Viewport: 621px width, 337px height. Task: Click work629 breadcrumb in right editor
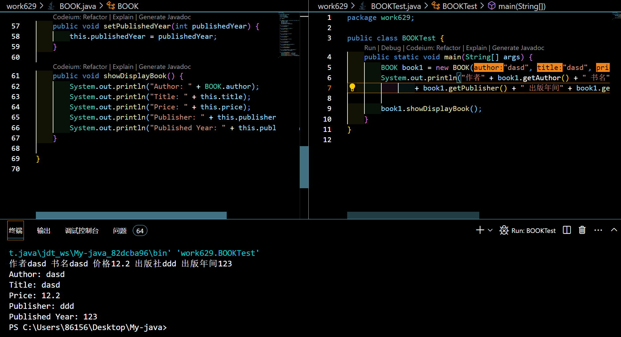point(333,6)
